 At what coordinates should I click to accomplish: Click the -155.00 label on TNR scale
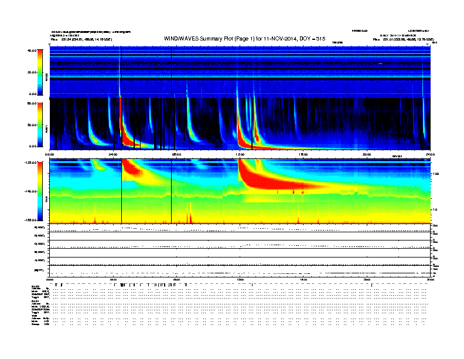point(31,220)
